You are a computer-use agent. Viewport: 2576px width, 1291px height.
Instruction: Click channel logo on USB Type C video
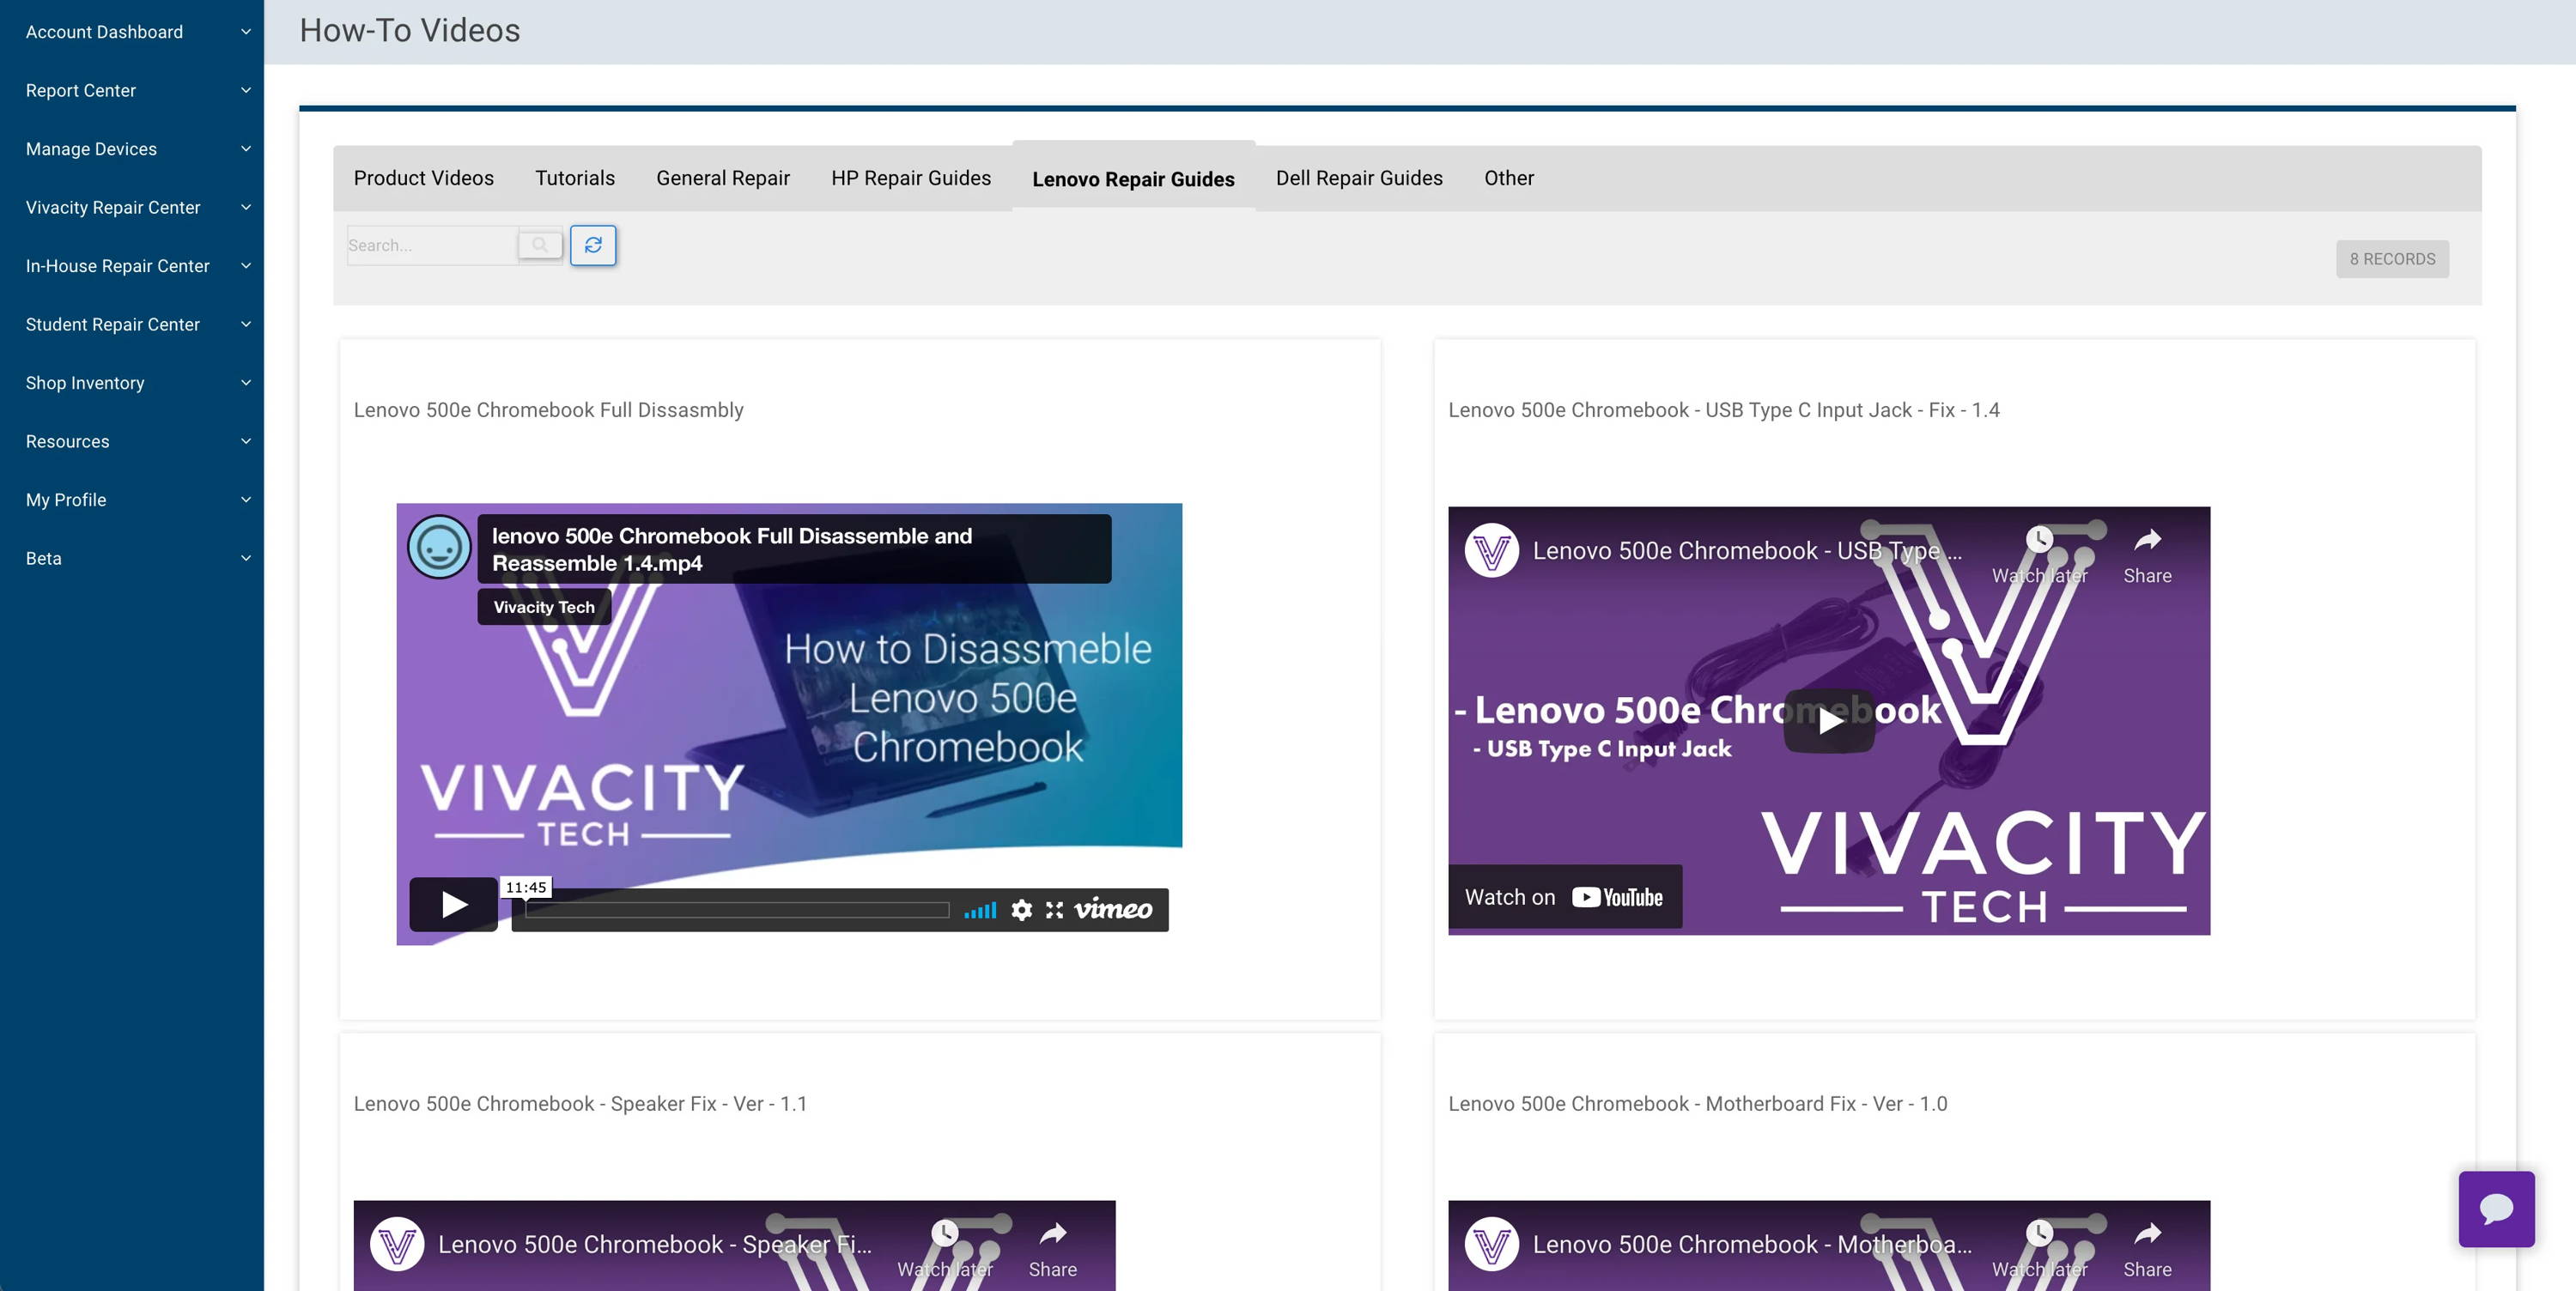pos(1492,550)
